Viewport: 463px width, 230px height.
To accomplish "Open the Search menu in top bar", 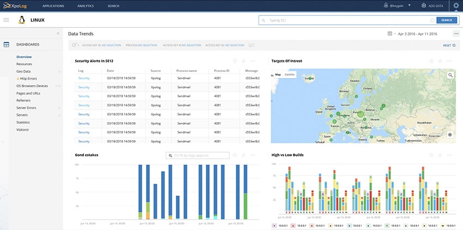I will [114, 6].
